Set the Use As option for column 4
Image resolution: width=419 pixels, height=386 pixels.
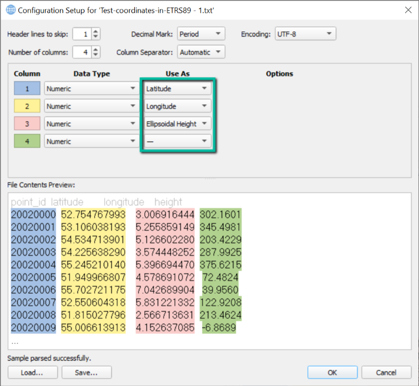pos(178,142)
